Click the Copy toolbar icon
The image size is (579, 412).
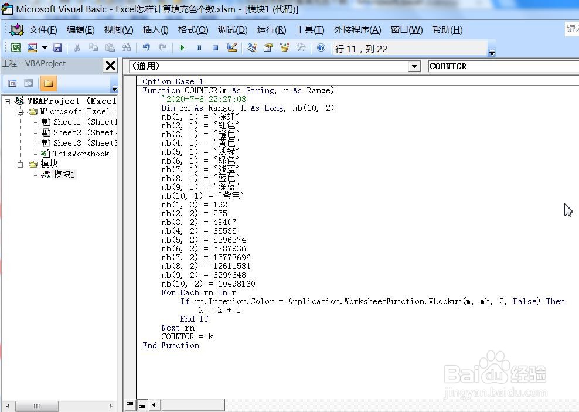coord(93,47)
